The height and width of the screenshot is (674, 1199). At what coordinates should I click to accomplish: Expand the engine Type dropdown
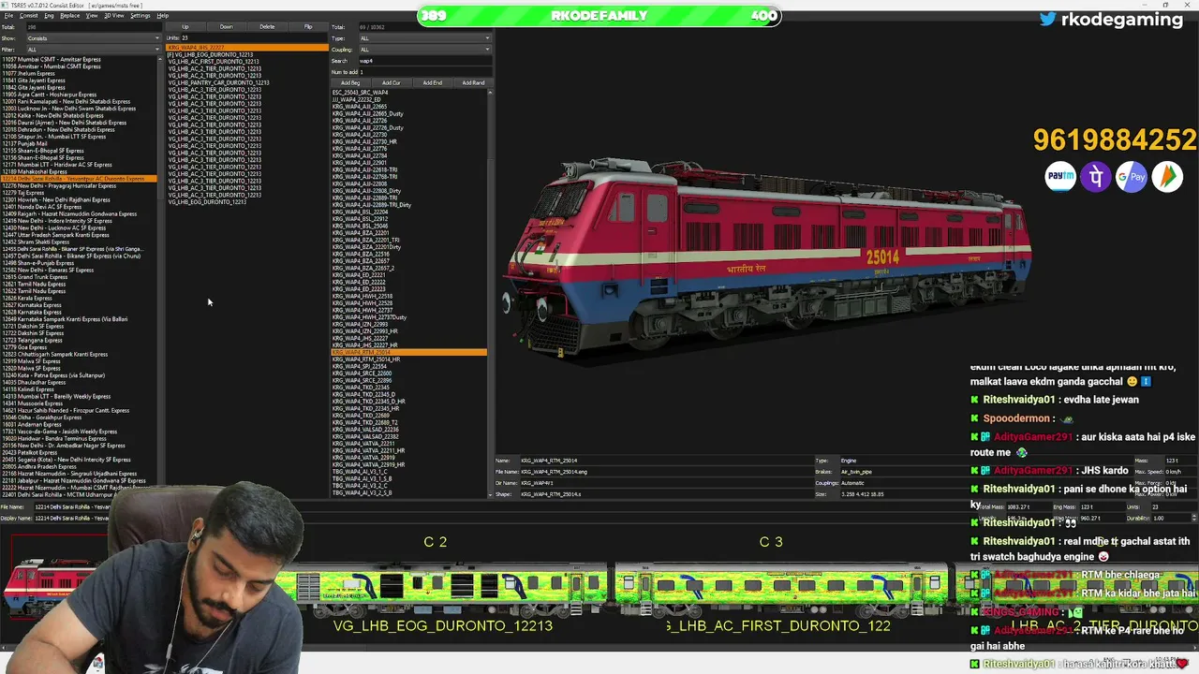(424, 38)
